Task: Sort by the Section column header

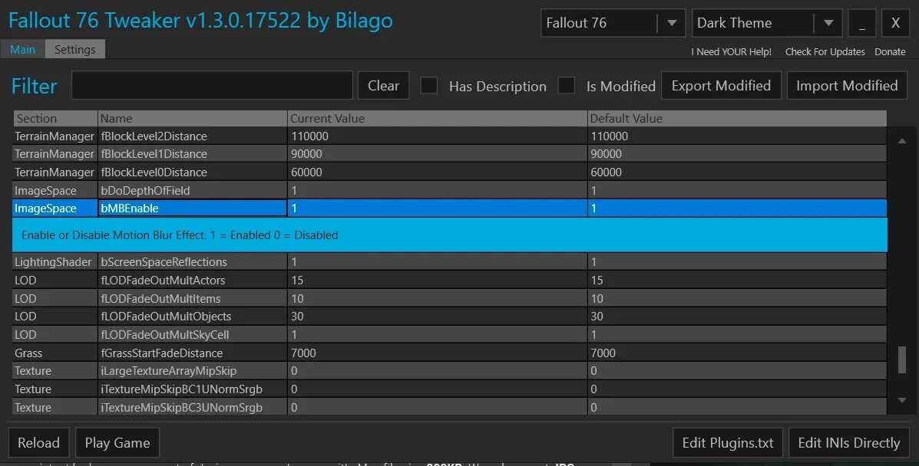Action: [x=55, y=118]
